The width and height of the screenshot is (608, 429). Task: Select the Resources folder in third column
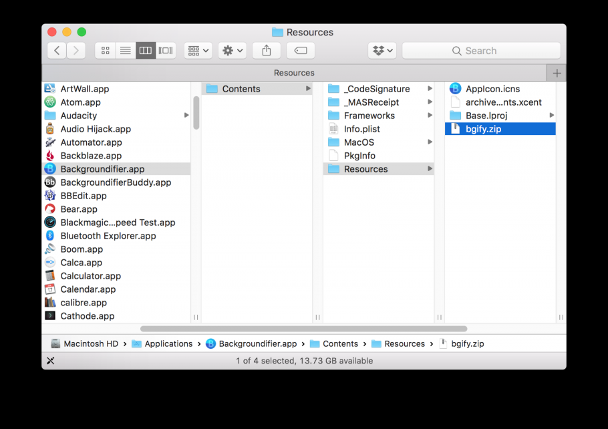[378, 169]
